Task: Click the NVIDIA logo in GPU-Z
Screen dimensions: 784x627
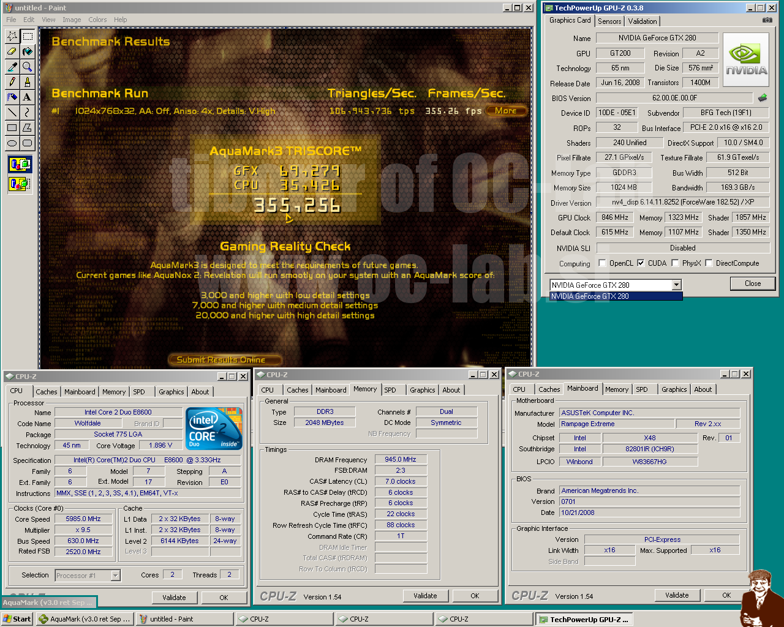Action: pos(746,59)
